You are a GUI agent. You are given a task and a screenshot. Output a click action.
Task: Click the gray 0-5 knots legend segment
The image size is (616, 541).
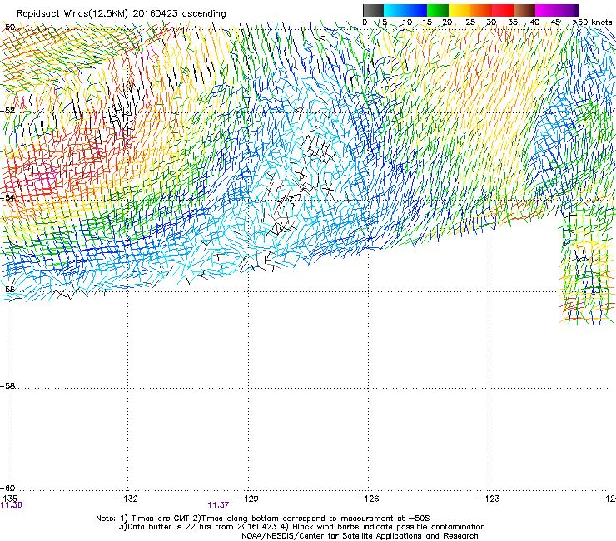[373, 10]
